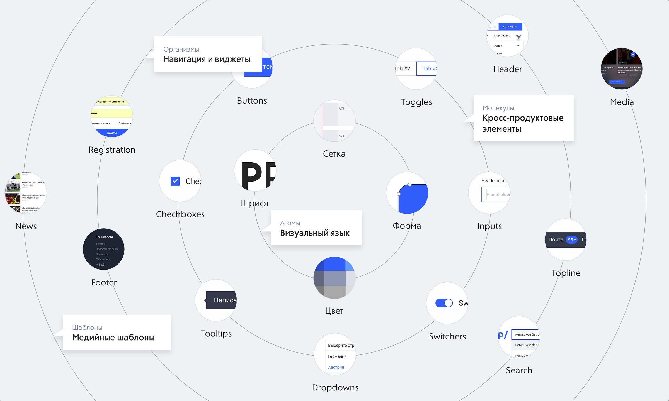Screen dimensions: 669x401
Task: Click the 'Inputs' label
Action: [489, 226]
